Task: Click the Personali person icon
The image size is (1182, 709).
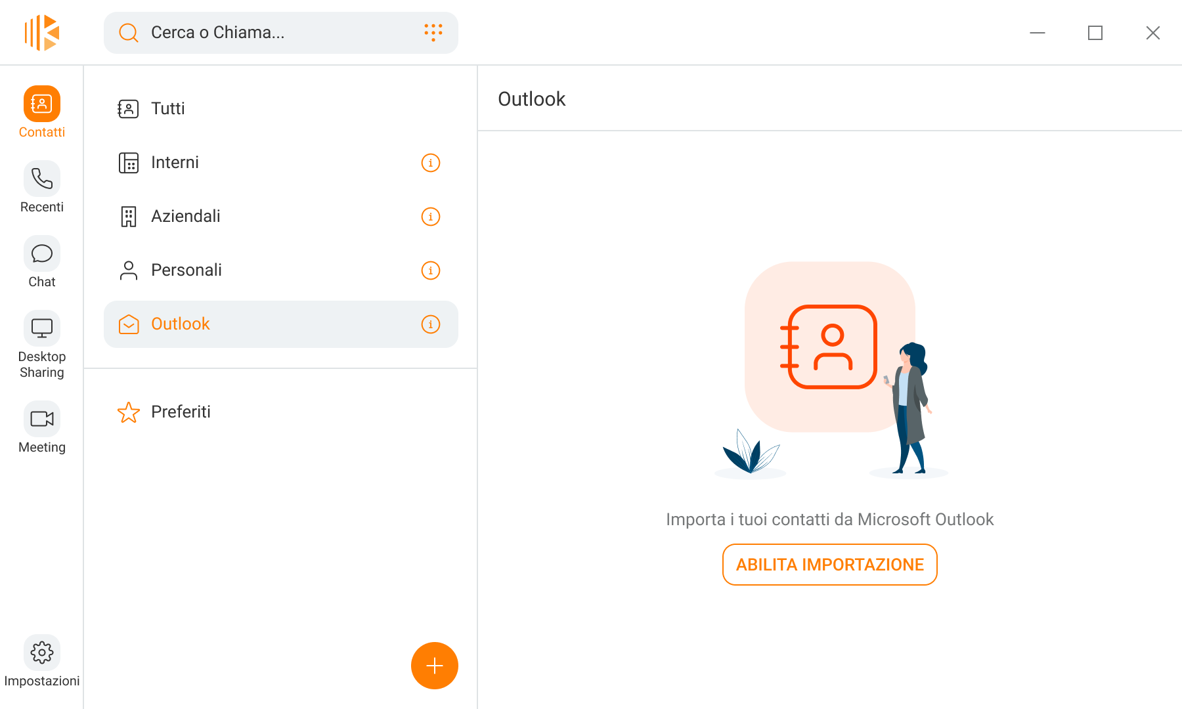Action: 129,270
